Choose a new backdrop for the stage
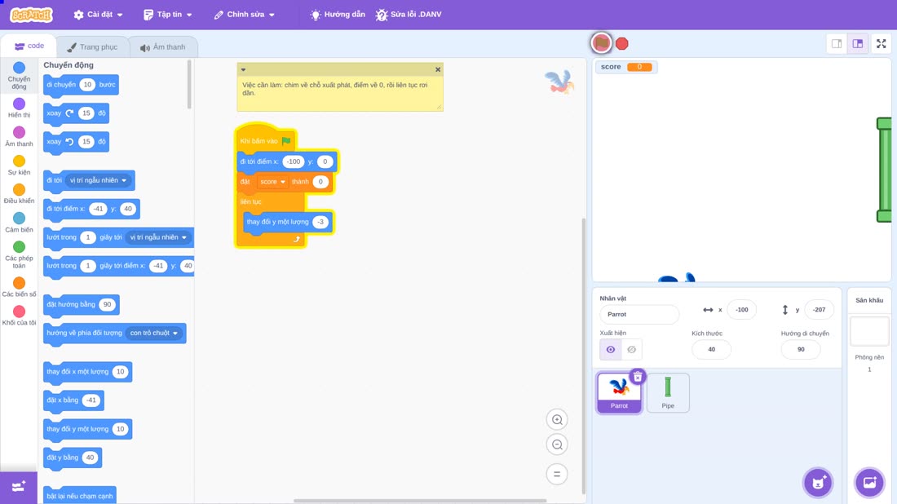 (869, 482)
